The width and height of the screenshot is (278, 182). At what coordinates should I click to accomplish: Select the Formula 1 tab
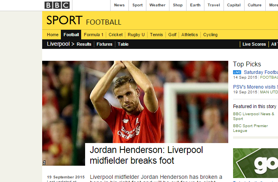click(93, 35)
